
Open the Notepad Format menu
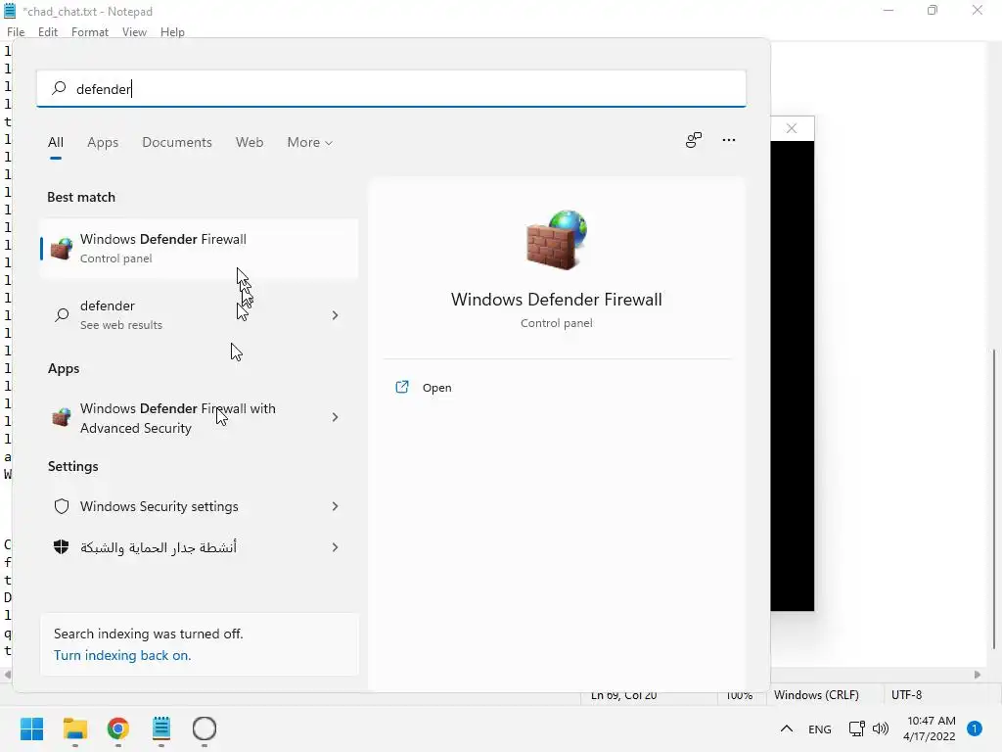[89, 32]
